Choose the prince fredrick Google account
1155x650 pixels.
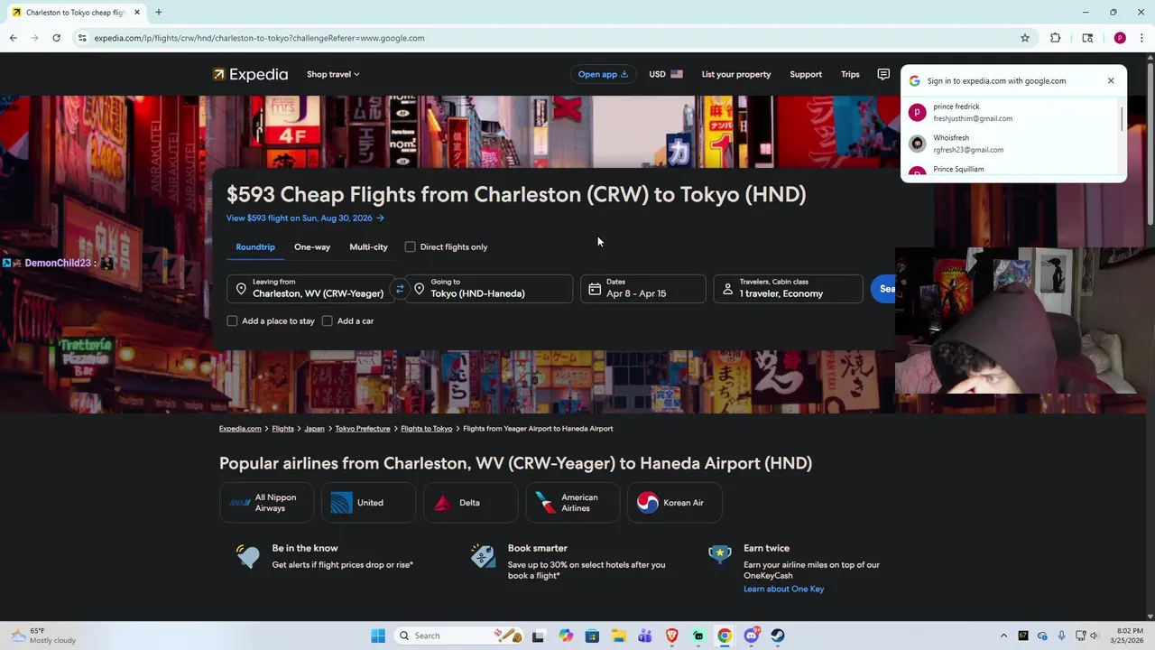click(x=1011, y=112)
